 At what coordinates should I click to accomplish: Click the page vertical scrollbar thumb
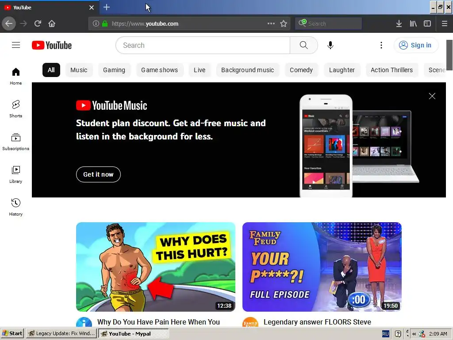(449, 55)
